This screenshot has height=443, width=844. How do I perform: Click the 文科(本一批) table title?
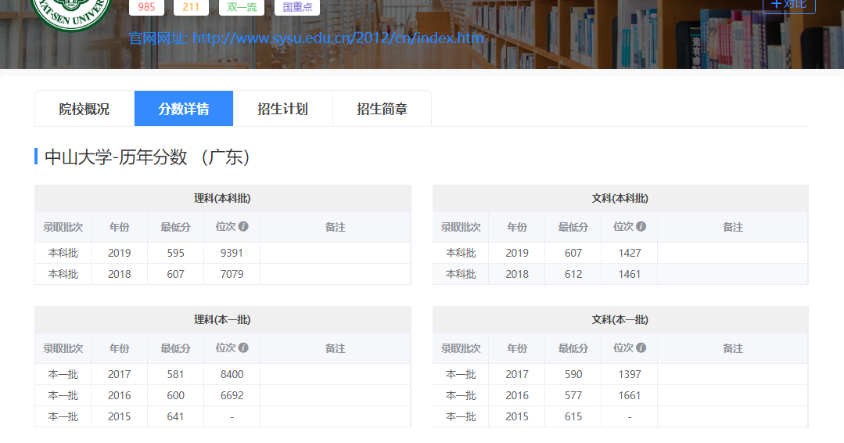pyautogui.click(x=620, y=320)
